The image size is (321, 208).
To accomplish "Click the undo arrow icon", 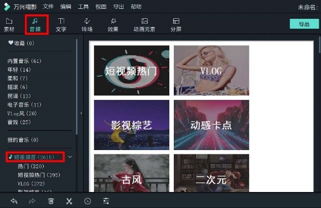I will (x=14, y=201).
